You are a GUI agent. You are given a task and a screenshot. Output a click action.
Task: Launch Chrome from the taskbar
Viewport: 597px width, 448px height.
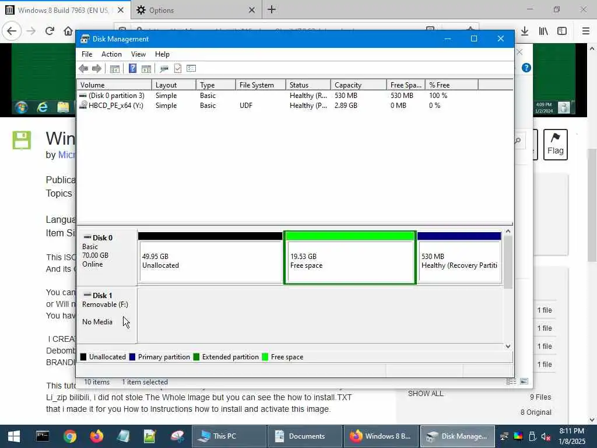coord(70,436)
